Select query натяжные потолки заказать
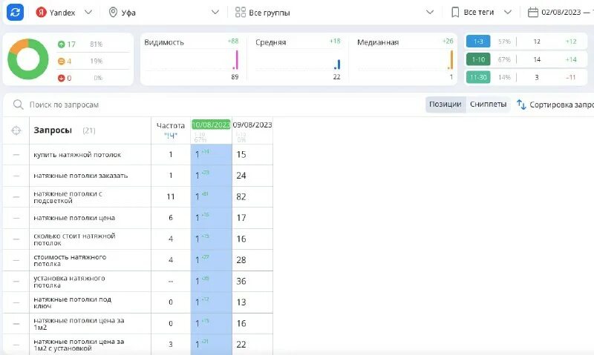This screenshot has width=594, height=355. pyautogui.click(x=81, y=176)
